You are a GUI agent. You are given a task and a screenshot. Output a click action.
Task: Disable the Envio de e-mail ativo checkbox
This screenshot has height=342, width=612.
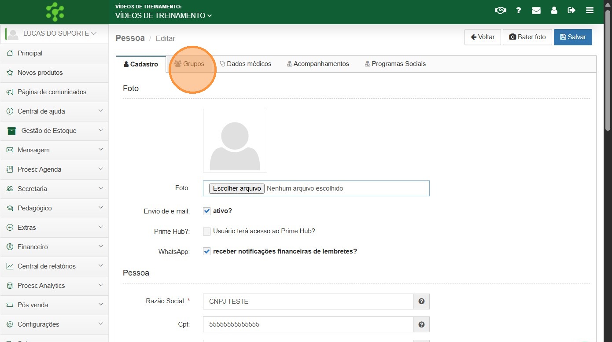206,211
